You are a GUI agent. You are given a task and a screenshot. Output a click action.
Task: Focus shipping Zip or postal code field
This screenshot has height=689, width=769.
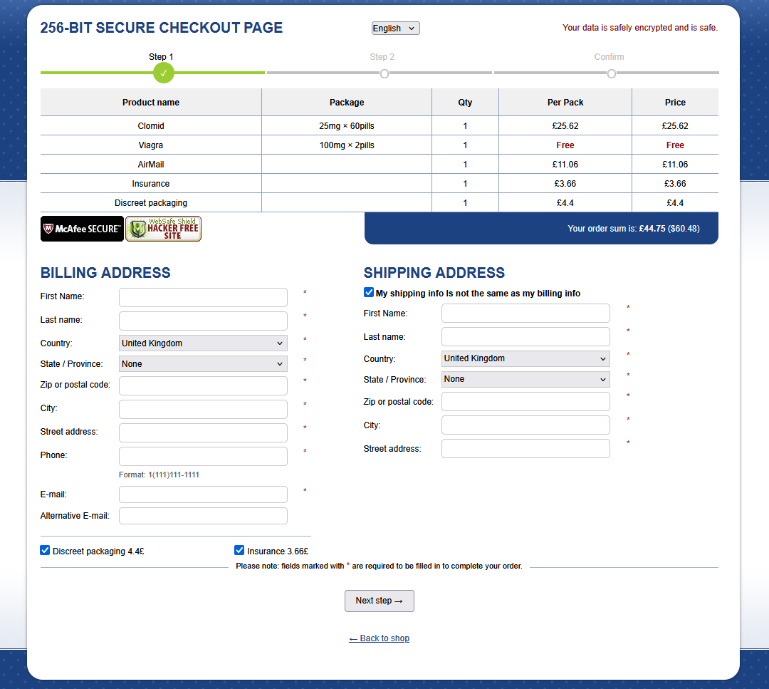point(525,401)
